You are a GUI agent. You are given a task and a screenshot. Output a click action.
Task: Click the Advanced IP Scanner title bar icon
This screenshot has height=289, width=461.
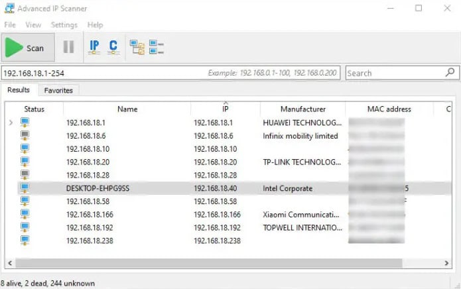(9, 8)
